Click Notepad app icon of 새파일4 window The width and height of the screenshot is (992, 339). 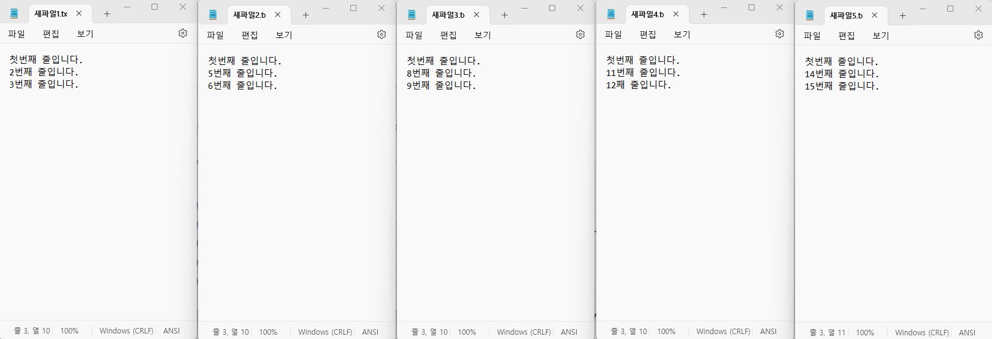tap(611, 14)
